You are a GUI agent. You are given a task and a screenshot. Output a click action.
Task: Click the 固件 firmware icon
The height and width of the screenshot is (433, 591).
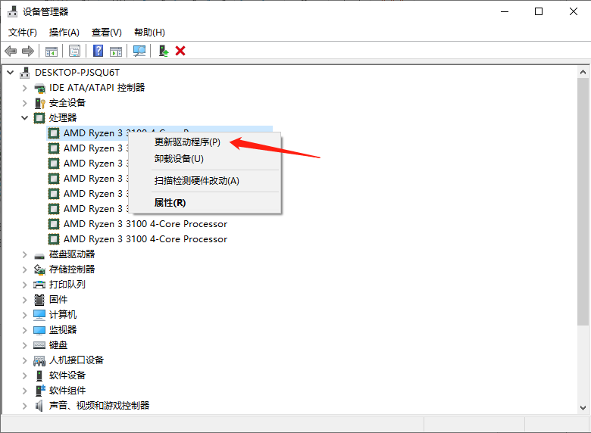[x=39, y=300]
